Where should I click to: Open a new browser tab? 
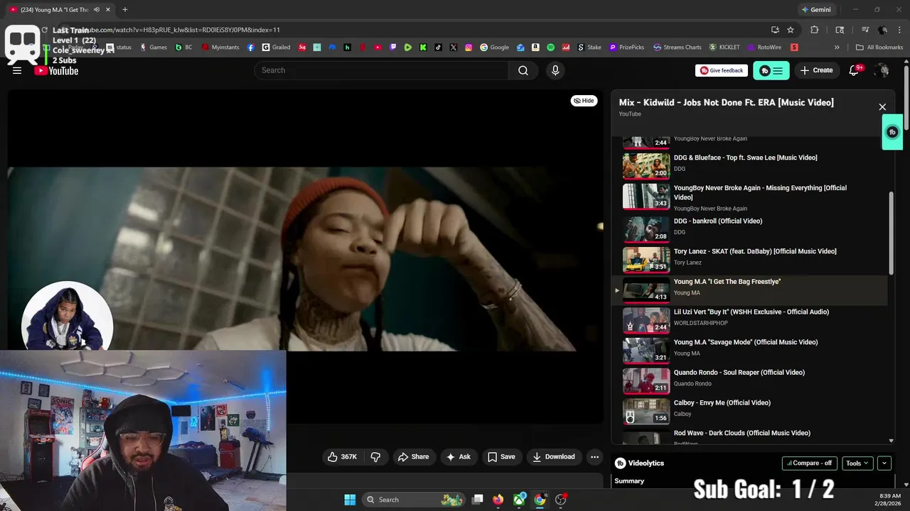point(125,9)
